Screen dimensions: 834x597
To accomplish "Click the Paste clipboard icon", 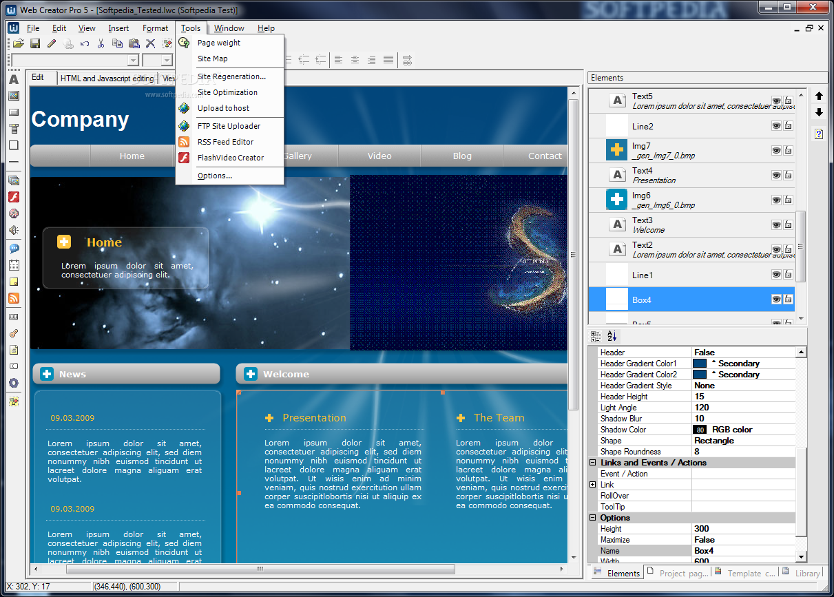I will tap(134, 43).
